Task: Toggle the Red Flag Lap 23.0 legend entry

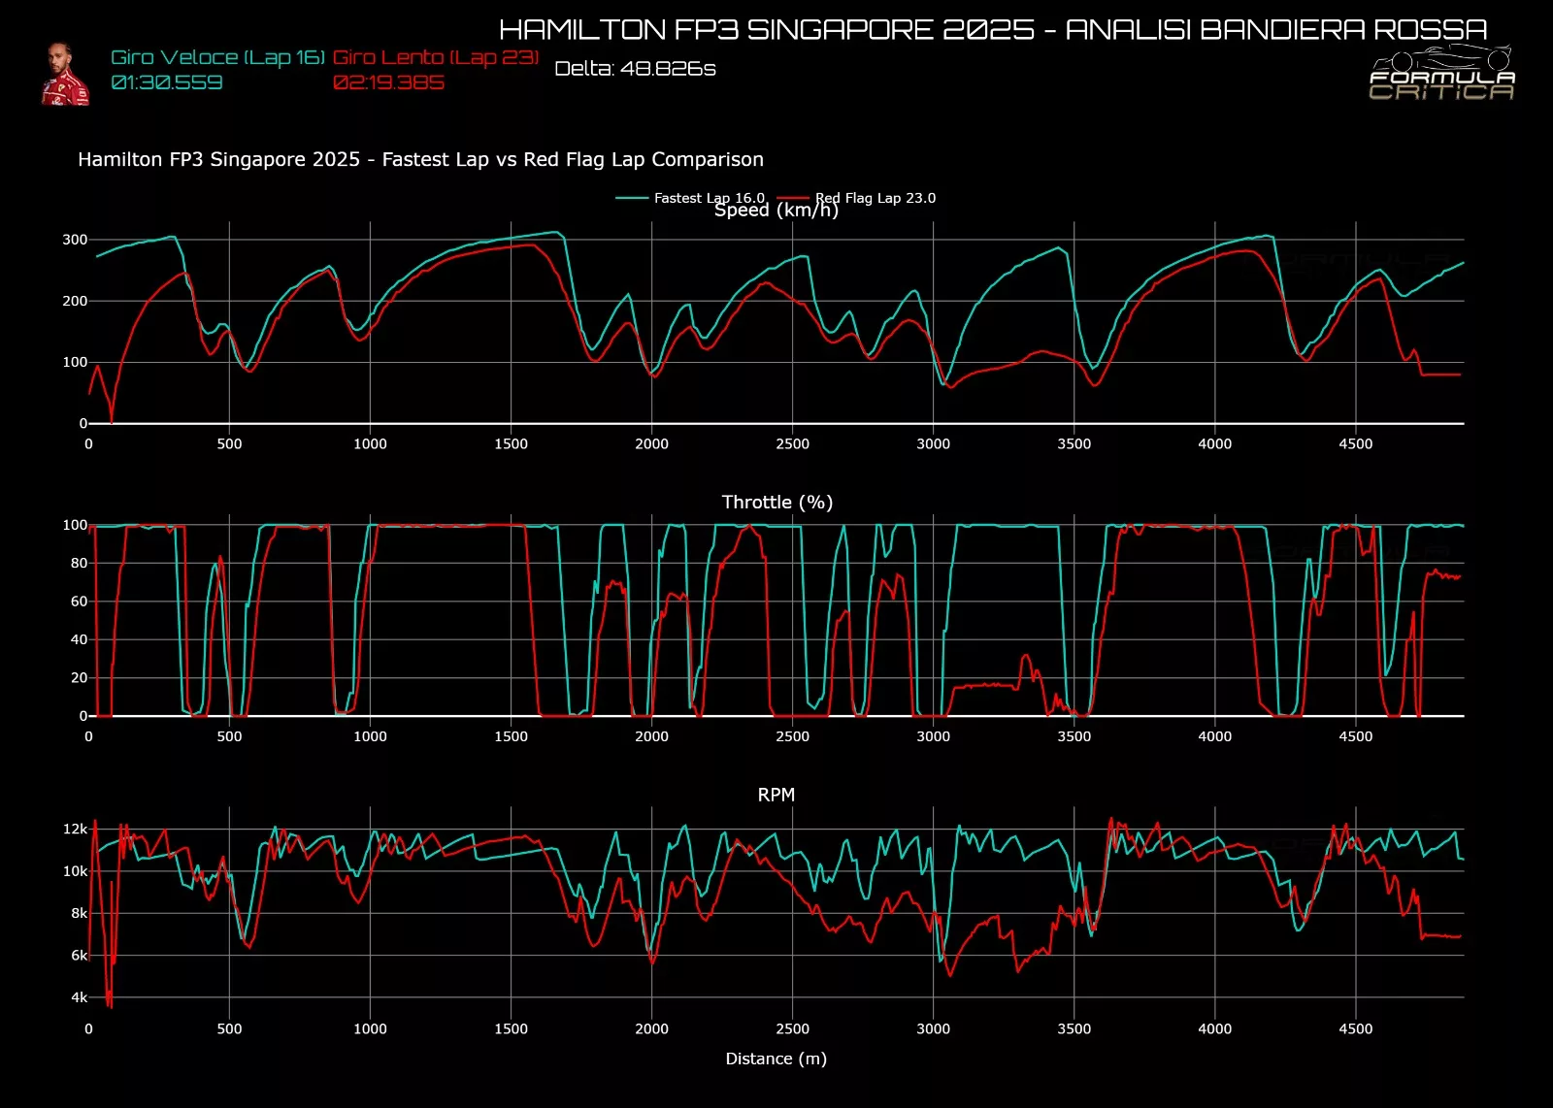Action: [875, 198]
